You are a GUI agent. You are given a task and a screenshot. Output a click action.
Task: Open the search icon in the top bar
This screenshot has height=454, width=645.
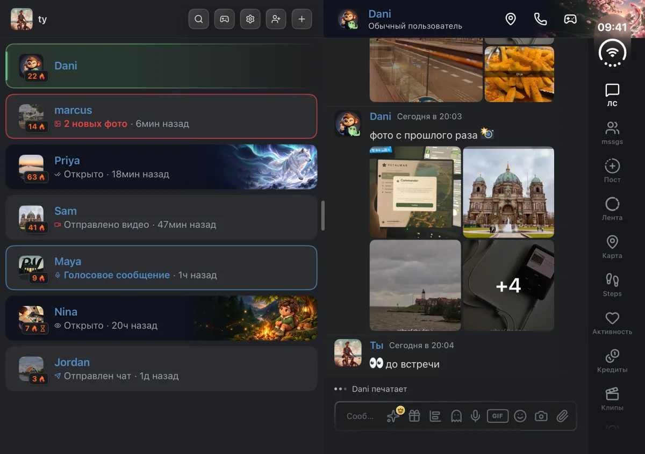198,19
